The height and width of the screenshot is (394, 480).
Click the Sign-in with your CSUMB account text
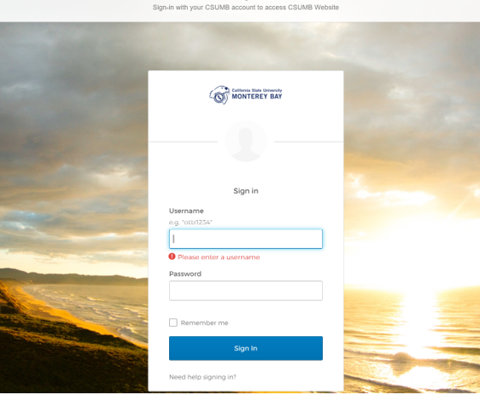(246, 8)
